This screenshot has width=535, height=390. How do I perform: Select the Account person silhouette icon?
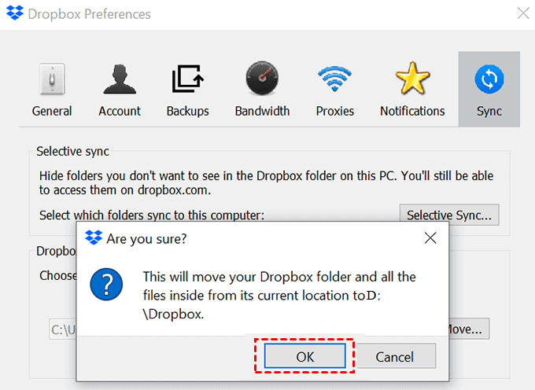[120, 80]
